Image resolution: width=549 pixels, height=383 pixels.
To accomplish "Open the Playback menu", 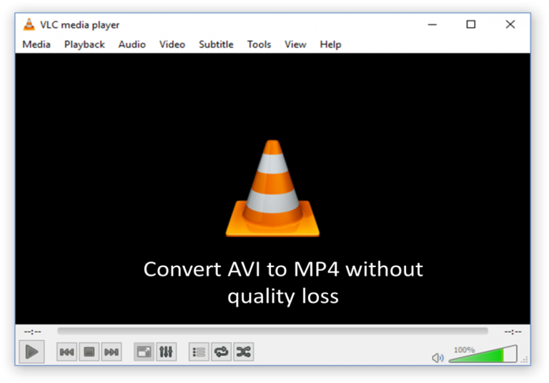I will point(84,44).
